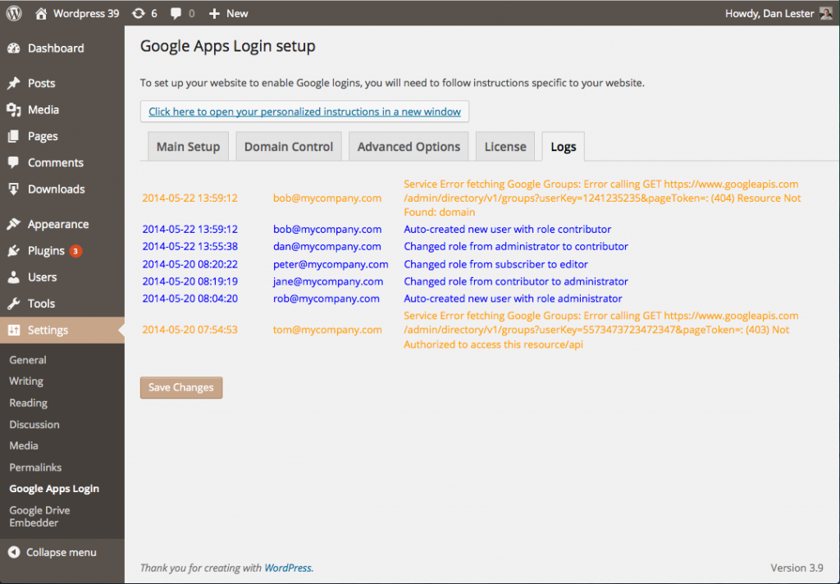Click rob@mycompany.com log entry
This screenshot has height=584, width=840.
click(x=326, y=299)
